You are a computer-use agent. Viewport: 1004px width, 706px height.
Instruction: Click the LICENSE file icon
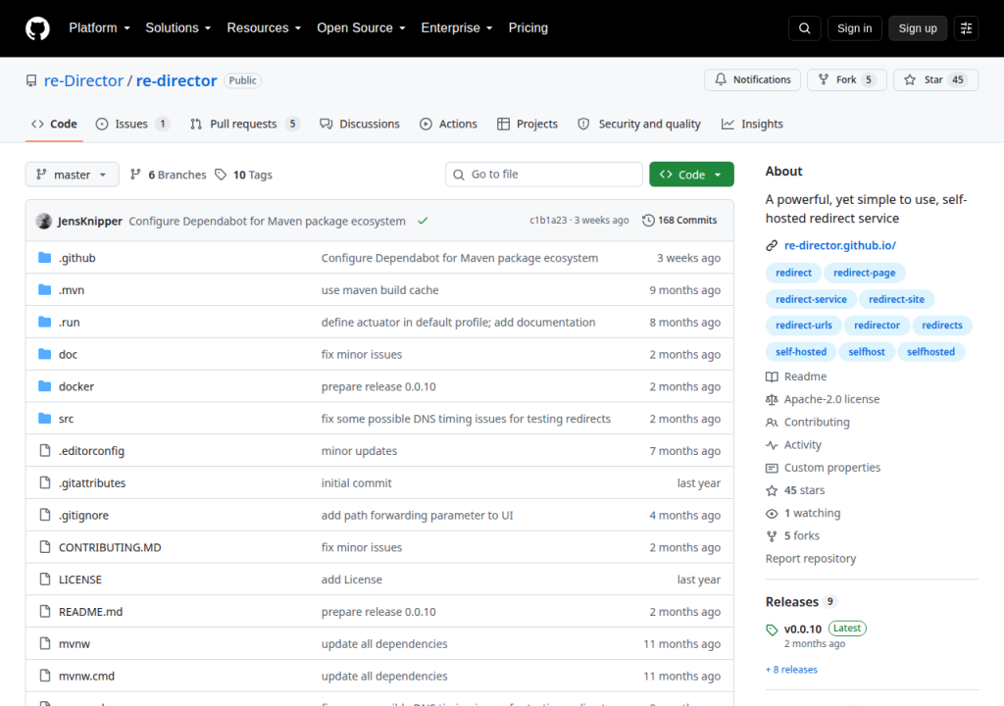coord(45,580)
